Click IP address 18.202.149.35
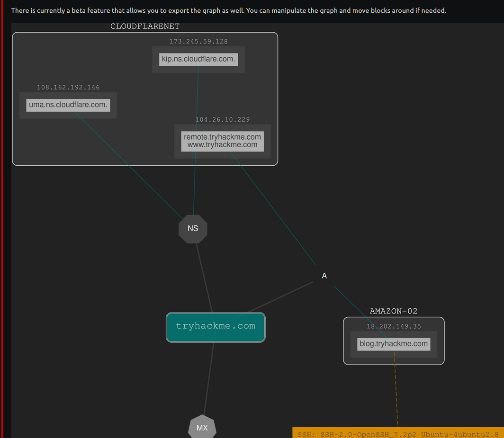The image size is (504, 438). pos(394,327)
